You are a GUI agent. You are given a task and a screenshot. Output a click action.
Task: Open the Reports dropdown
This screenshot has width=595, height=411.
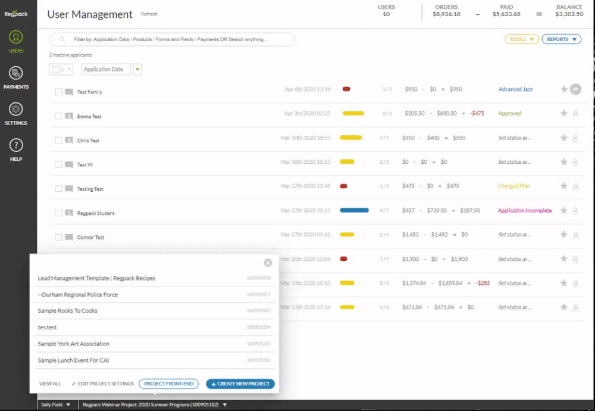pyautogui.click(x=562, y=39)
